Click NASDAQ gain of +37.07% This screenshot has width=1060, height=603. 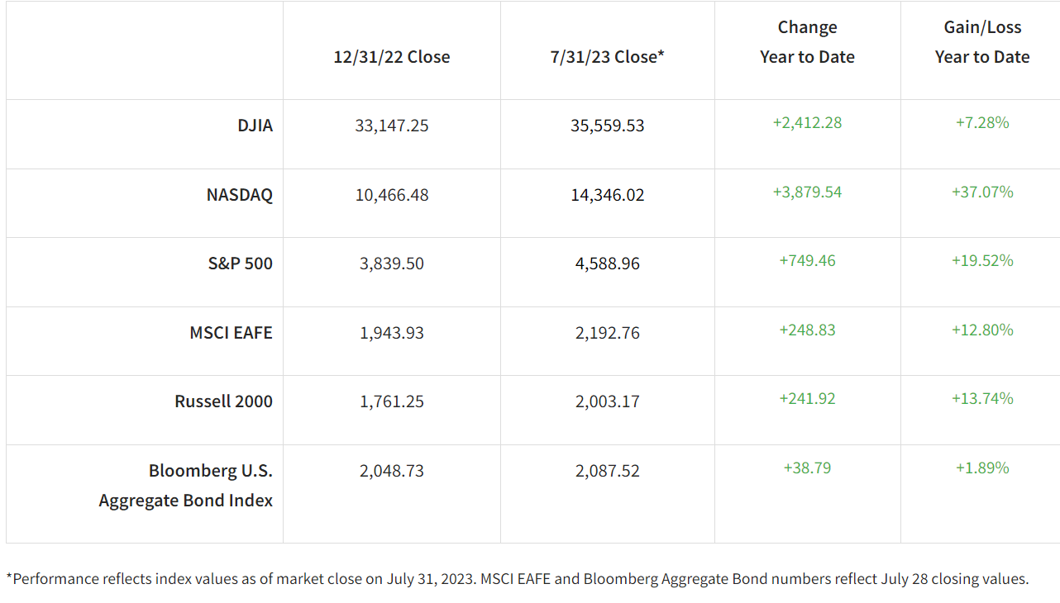pyautogui.click(x=982, y=192)
